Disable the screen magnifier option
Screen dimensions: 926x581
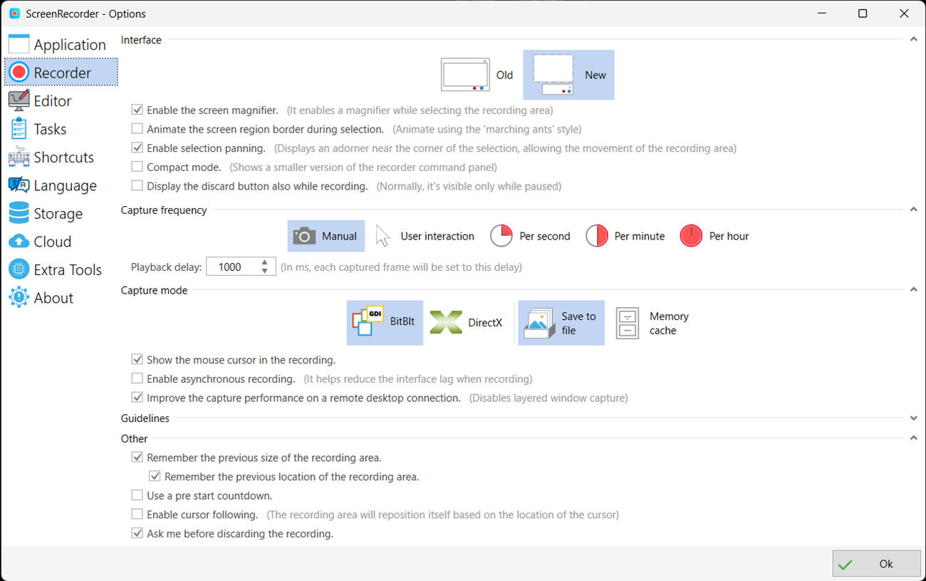click(137, 110)
